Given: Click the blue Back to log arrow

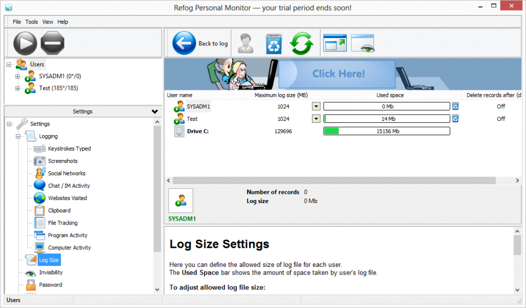Looking at the screenshot, I should click(x=184, y=43).
